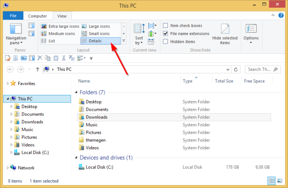Open Help question mark icon
288x188 pixels.
[x=281, y=15]
